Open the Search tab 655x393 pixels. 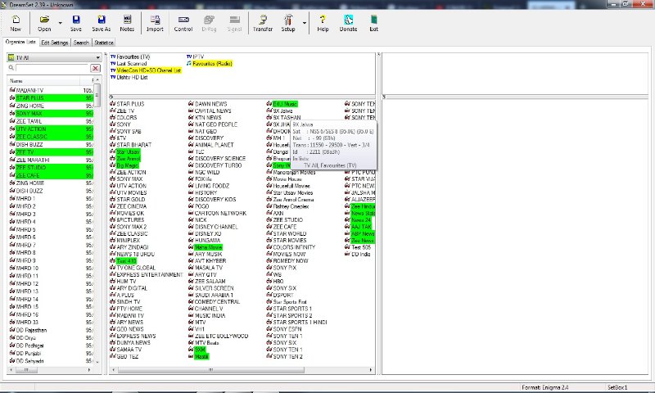(x=81, y=43)
